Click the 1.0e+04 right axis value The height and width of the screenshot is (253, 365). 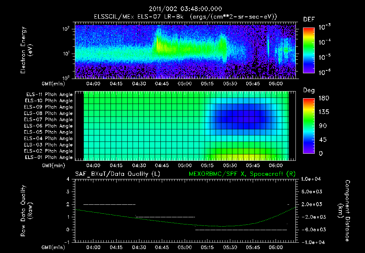tap(311, 179)
